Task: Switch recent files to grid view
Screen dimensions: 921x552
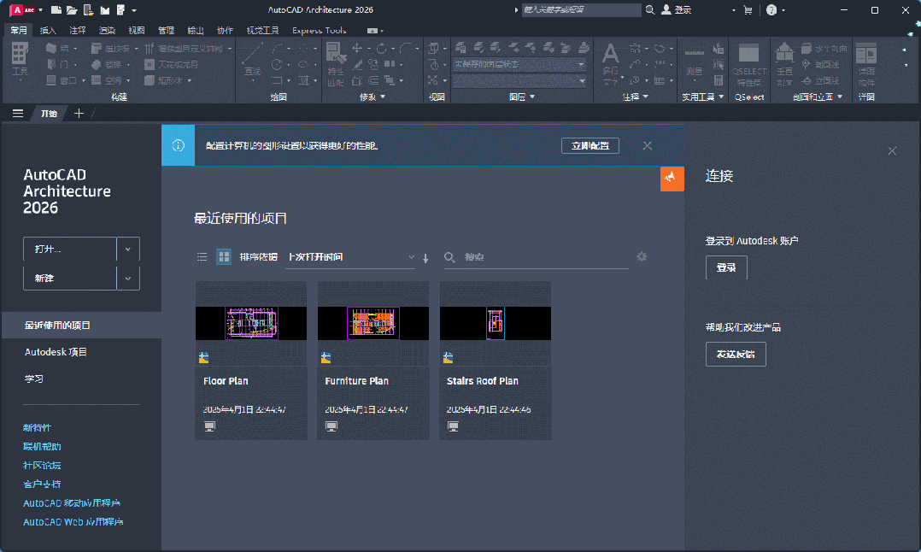Action: pyautogui.click(x=224, y=256)
